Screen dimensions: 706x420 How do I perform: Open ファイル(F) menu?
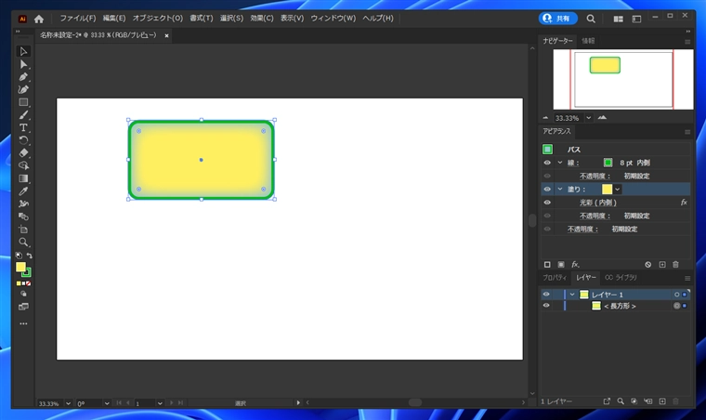78,19
